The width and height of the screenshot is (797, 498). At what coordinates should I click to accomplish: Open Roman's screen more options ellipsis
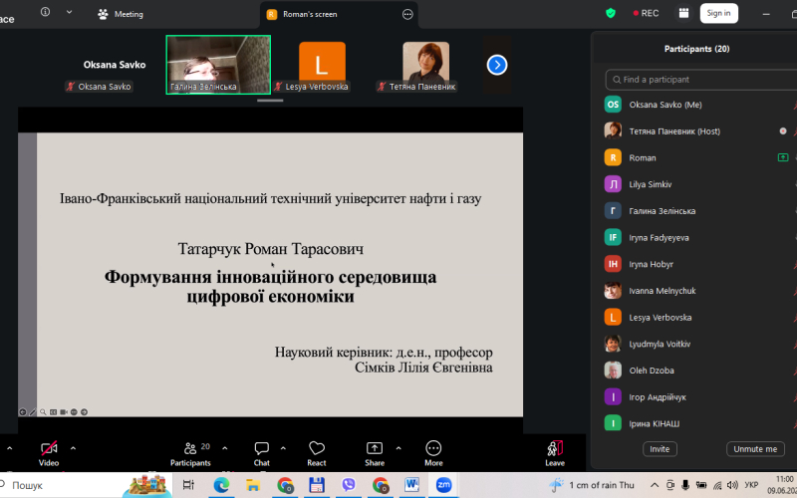[407, 14]
